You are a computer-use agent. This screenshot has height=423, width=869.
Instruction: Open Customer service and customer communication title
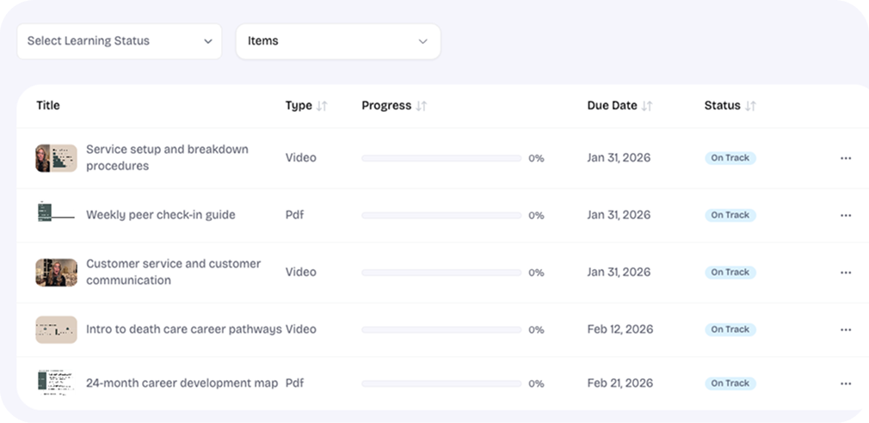point(174,272)
